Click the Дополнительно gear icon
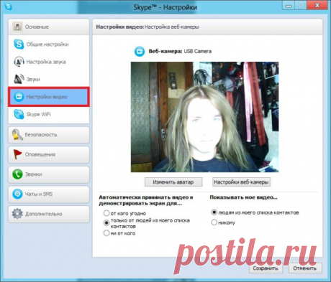The height and width of the screenshot is (282, 331). pyautogui.click(x=17, y=214)
